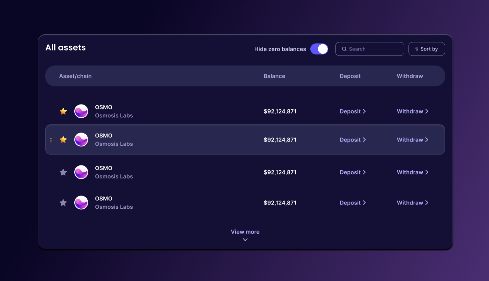Click the OSMO token logo in the fourth row

(x=81, y=202)
